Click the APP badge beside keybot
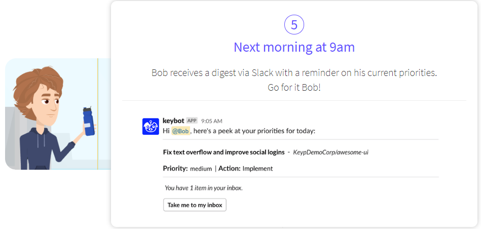Screen dimensions: 481x229 click(192, 121)
